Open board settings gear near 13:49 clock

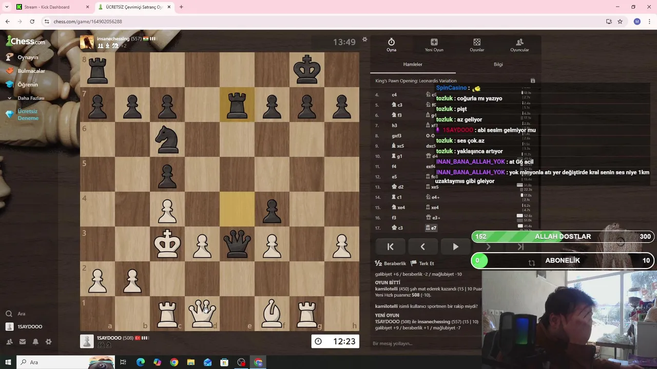click(364, 39)
